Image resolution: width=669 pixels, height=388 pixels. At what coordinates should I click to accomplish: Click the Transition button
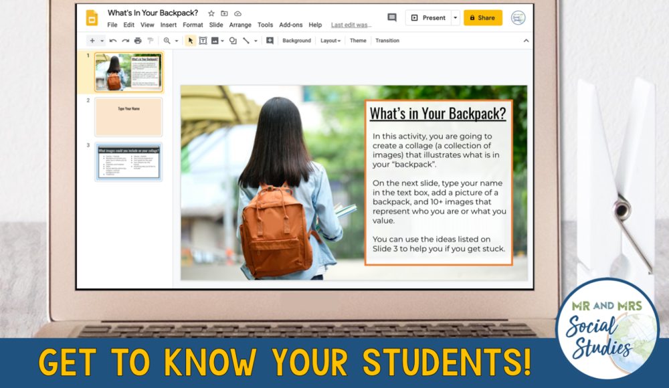tap(387, 41)
